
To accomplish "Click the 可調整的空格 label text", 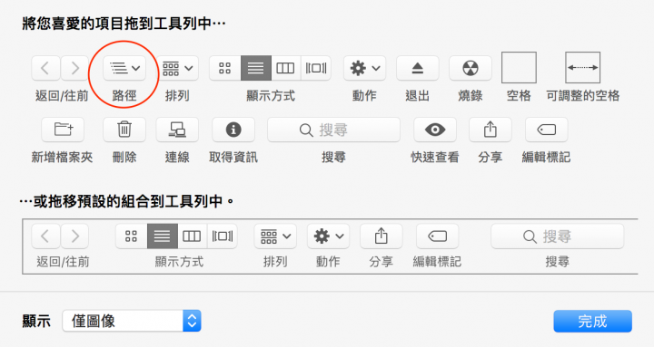I will 582,96.
